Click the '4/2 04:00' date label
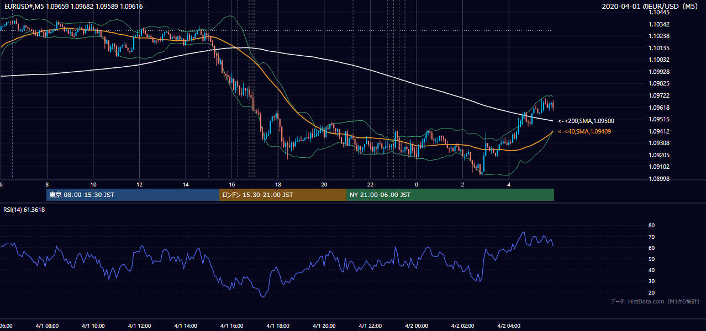 click(509, 326)
